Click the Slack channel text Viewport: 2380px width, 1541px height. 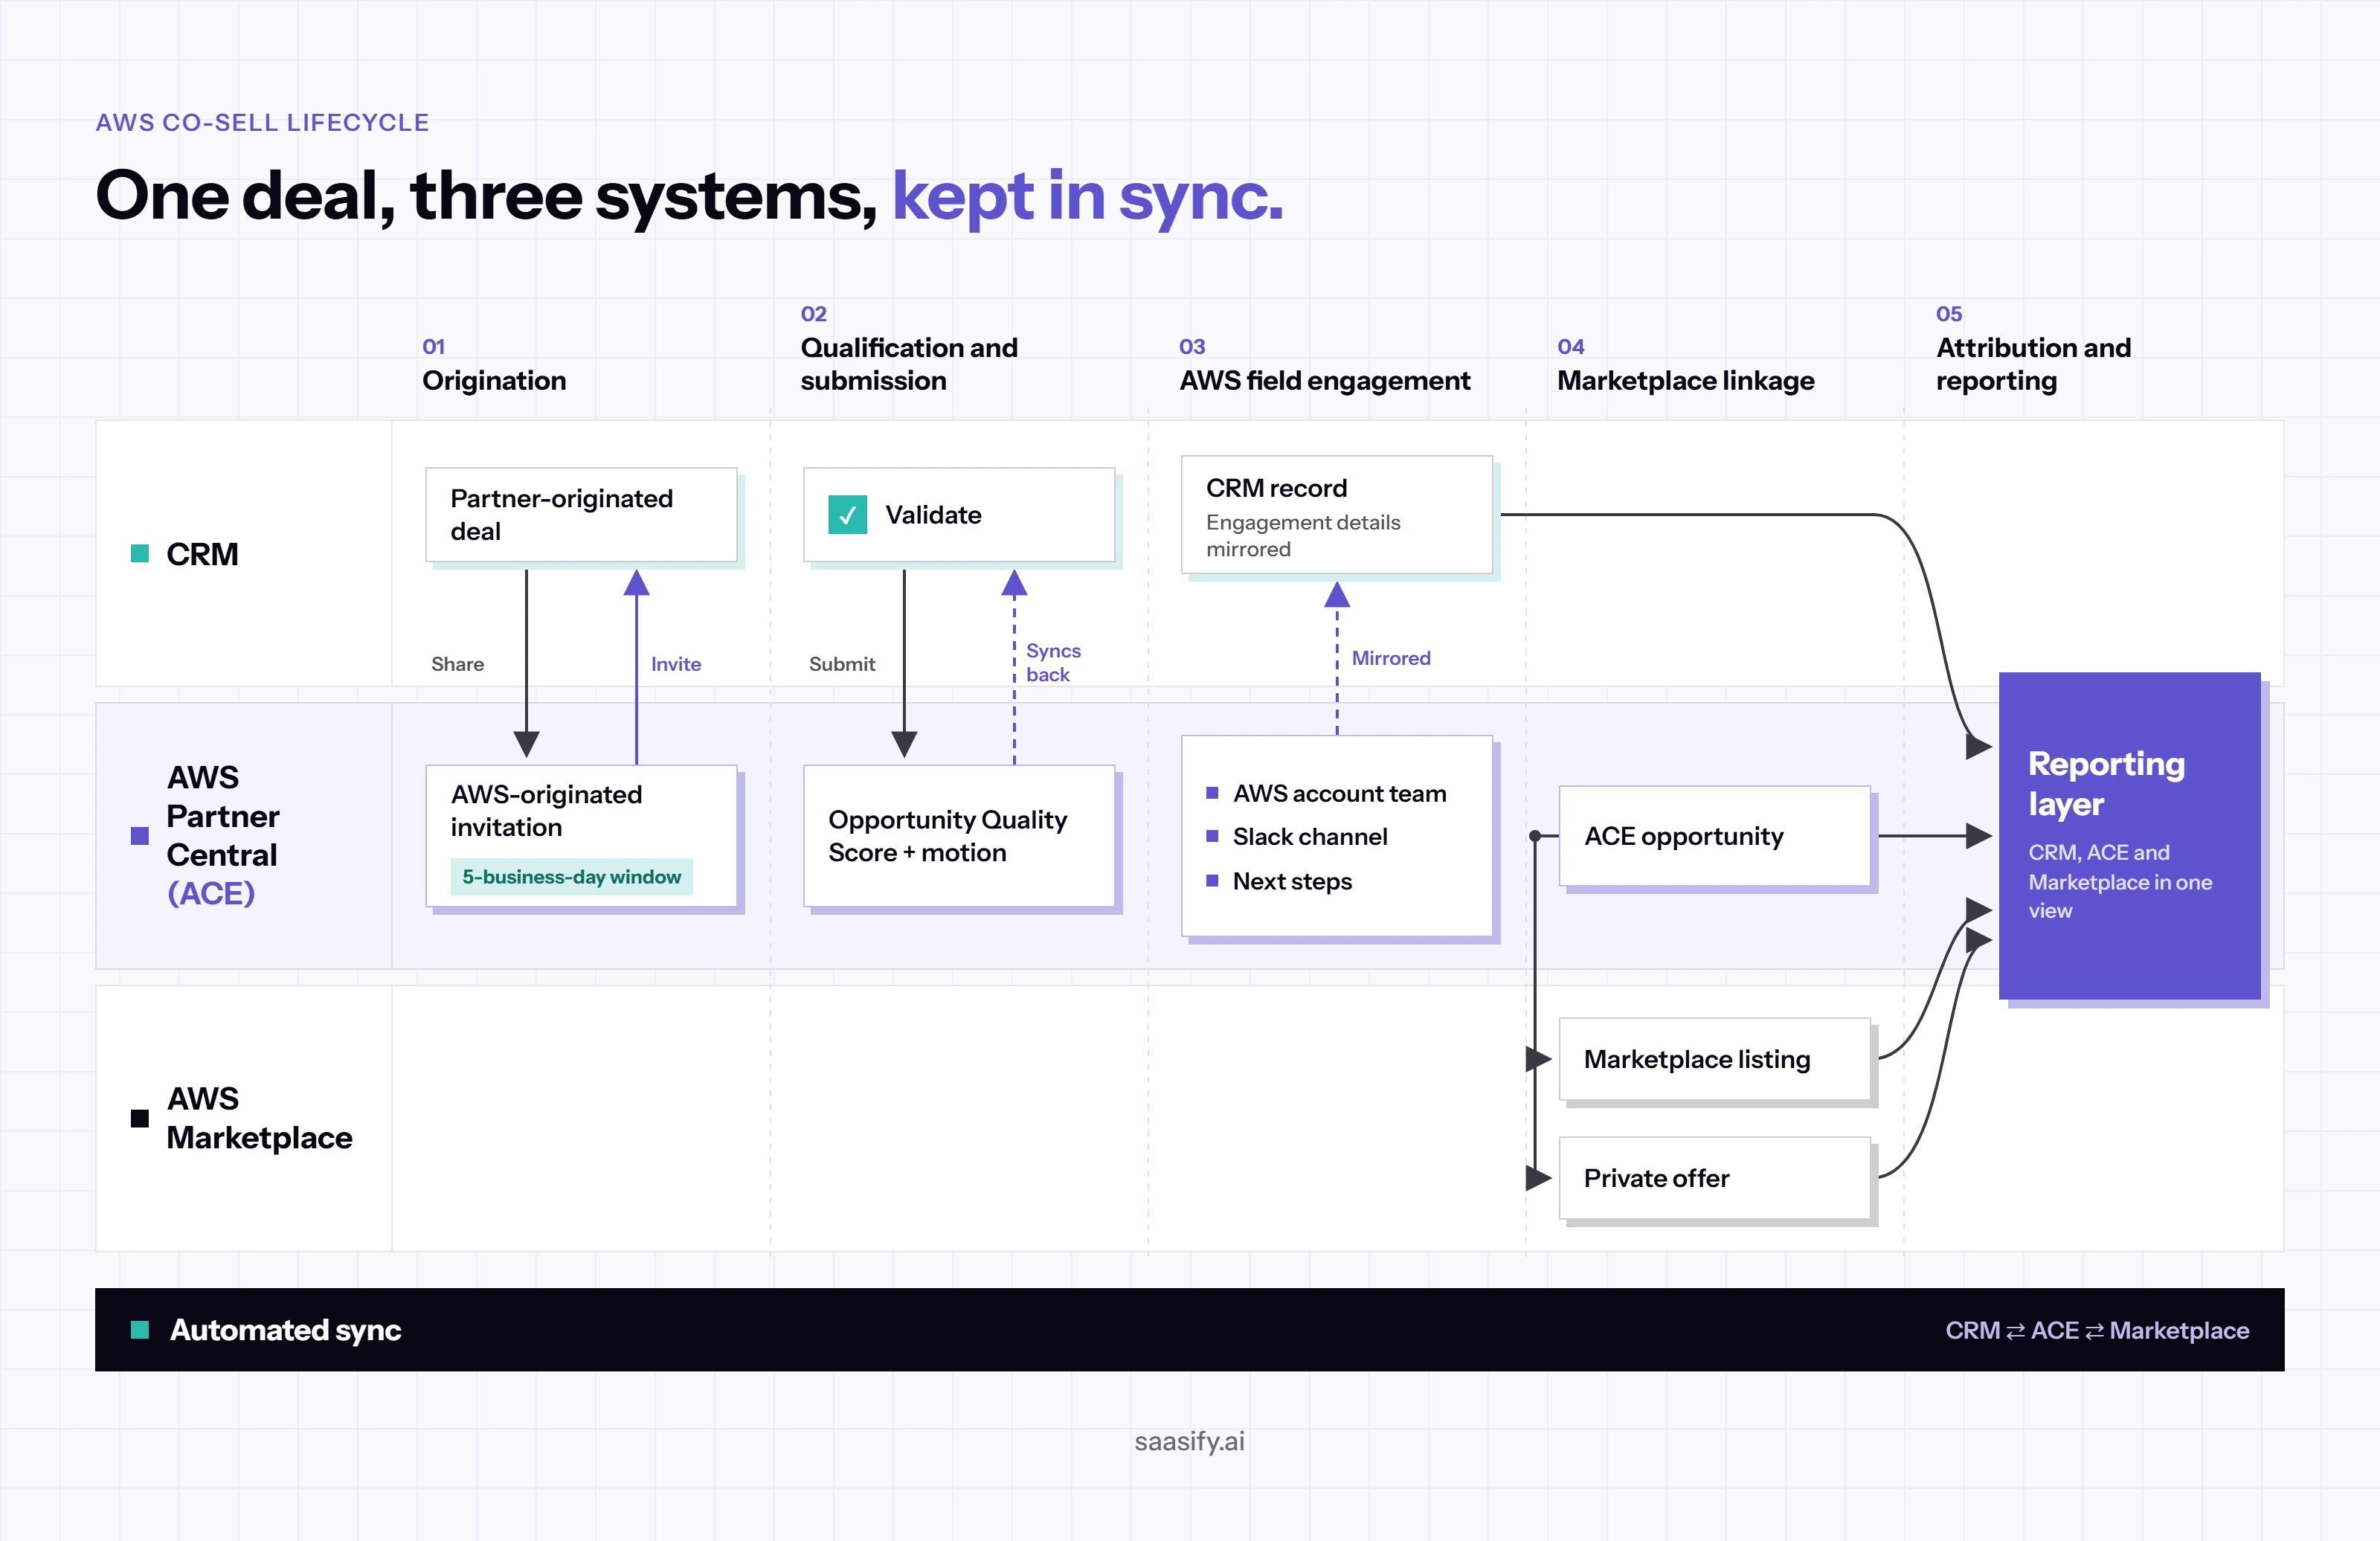[1310, 836]
